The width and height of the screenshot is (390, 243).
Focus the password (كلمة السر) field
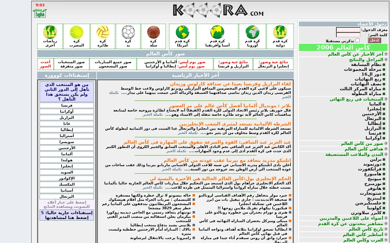tap(348, 35)
